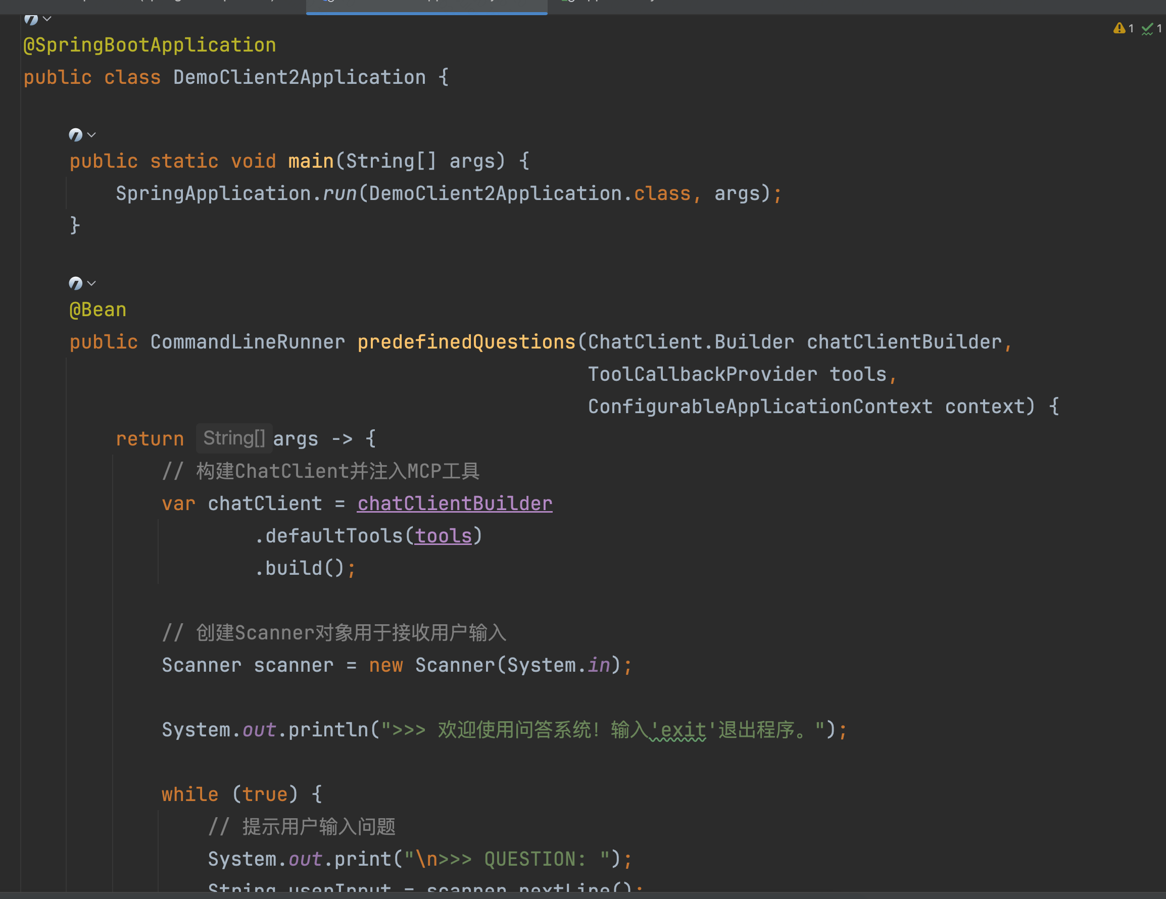Image resolution: width=1166 pixels, height=899 pixels.
Task: Click the @Bean annotation
Action: tap(98, 310)
